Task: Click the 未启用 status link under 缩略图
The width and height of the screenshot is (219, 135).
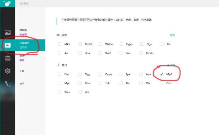Action: pos(23,34)
